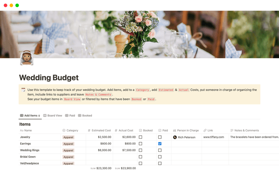Click Rich Peterson's avatar
279x174 pixels.
click(x=175, y=137)
